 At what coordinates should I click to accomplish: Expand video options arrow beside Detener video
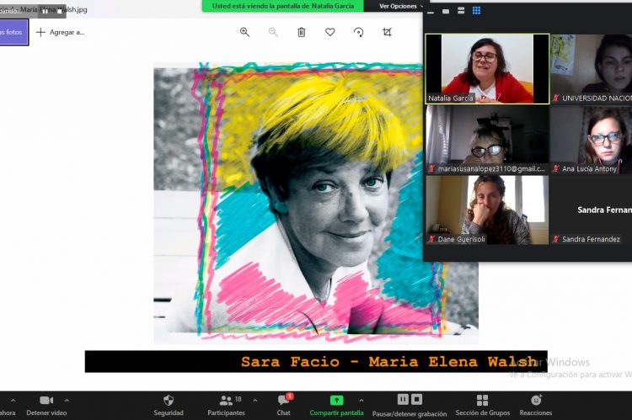coord(67,400)
